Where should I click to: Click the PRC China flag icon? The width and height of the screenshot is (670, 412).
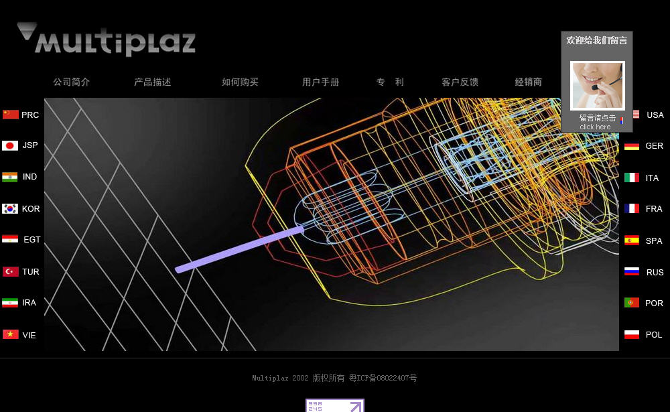pos(10,115)
